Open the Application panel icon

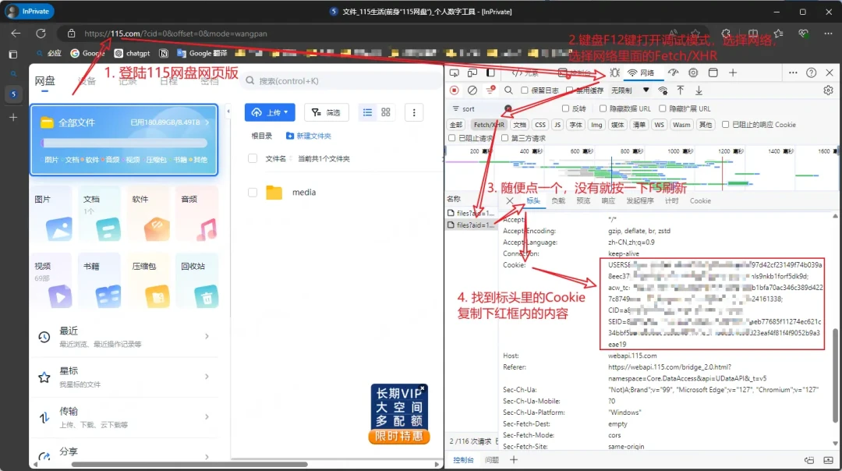click(713, 73)
